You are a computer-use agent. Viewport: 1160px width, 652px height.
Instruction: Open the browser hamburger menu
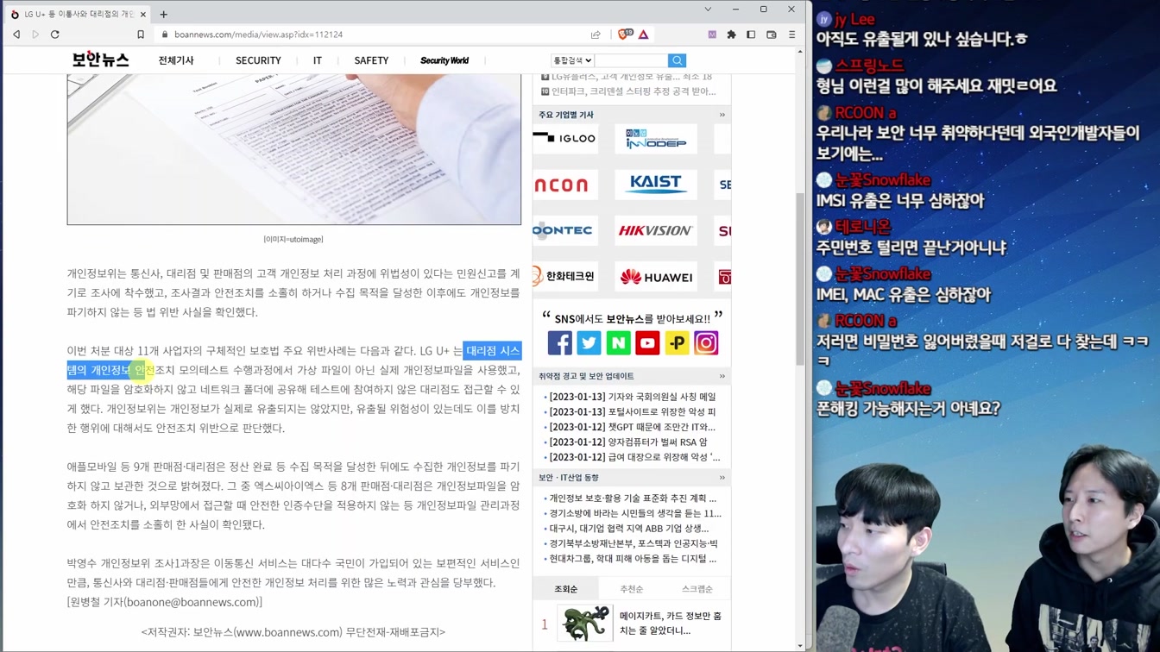click(x=791, y=34)
